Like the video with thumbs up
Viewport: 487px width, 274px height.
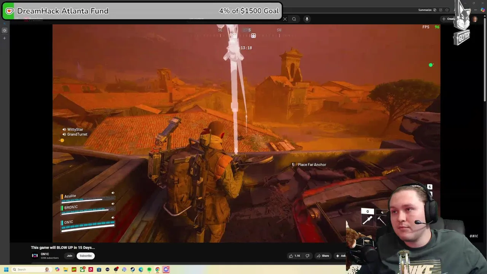pos(294,256)
